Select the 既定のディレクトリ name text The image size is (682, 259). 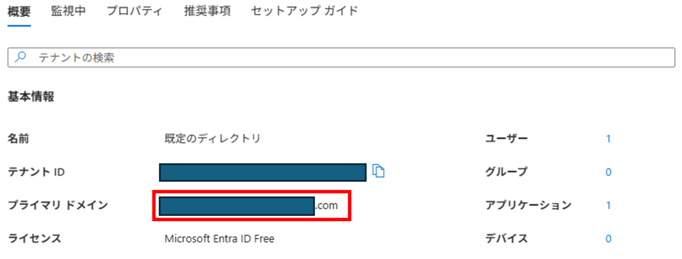tap(213, 139)
